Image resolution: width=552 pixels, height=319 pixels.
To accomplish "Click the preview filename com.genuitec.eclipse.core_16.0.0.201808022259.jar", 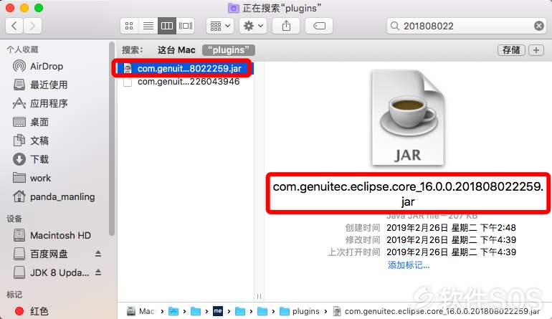I will 408,194.
